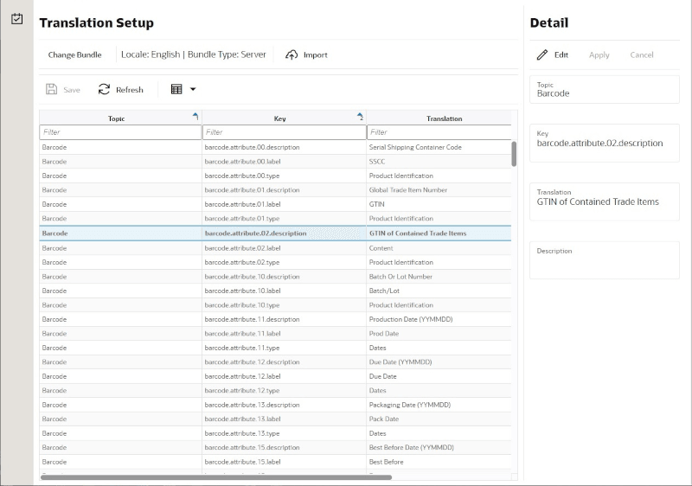Screen dimensions: 692x486
Task: Click the vertical table scrollbar thumb
Action: (x=514, y=154)
